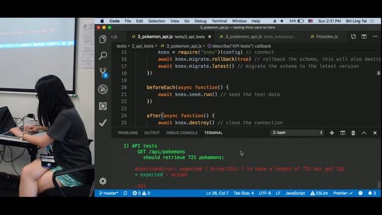Click line number 20 in the gutter
This screenshot has height=215, width=382.
click(124, 87)
